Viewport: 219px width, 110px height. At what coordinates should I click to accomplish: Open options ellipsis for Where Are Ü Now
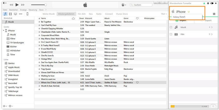point(69,82)
